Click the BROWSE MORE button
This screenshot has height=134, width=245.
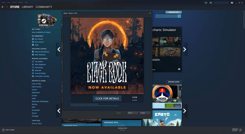(174, 82)
